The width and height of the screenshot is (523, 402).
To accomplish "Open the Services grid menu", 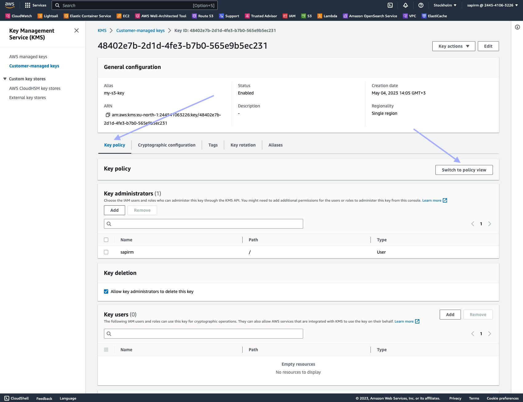I will pos(35,5).
